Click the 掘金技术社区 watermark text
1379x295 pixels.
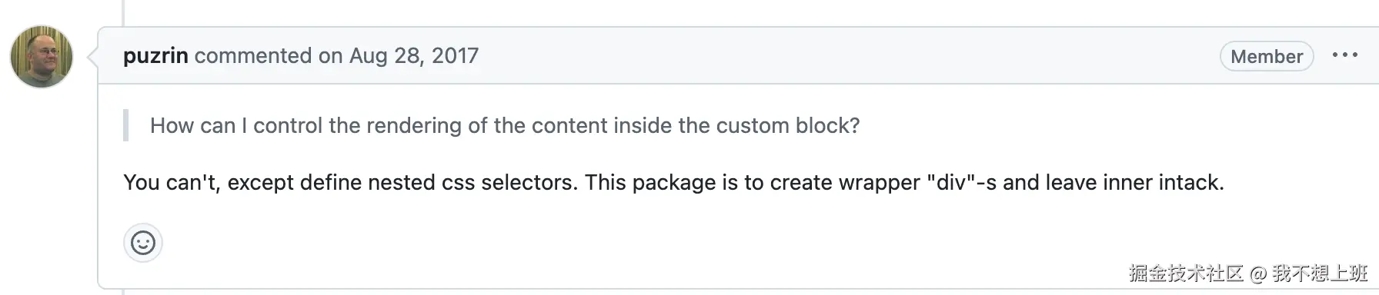[x=1186, y=273]
